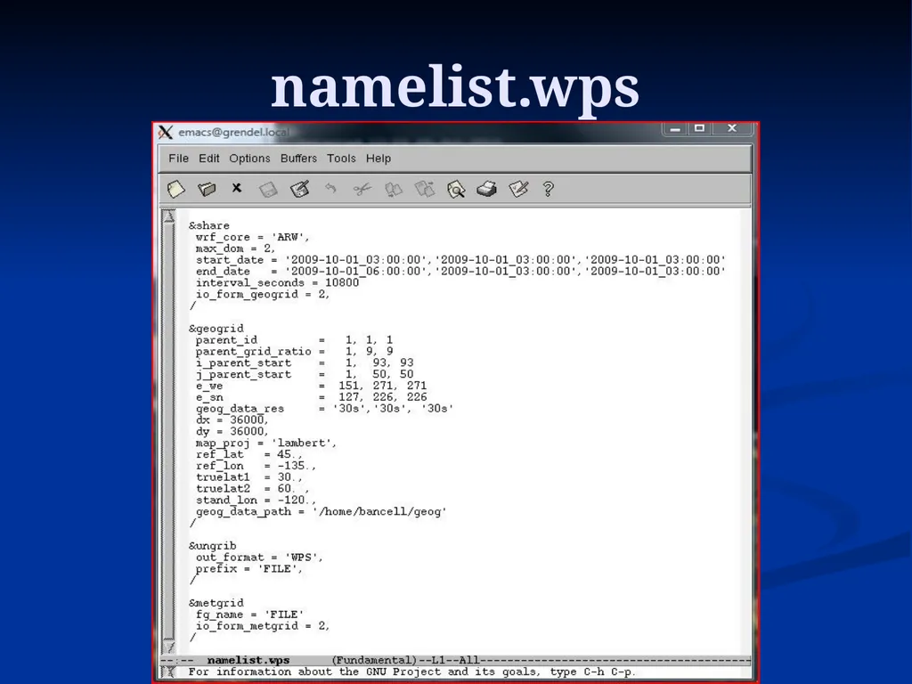Viewport: 912px width, 684px height.
Task: Click the end_date line
Action: (460, 272)
